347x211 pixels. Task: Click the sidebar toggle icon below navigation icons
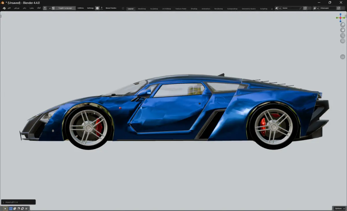(x=343, y=57)
